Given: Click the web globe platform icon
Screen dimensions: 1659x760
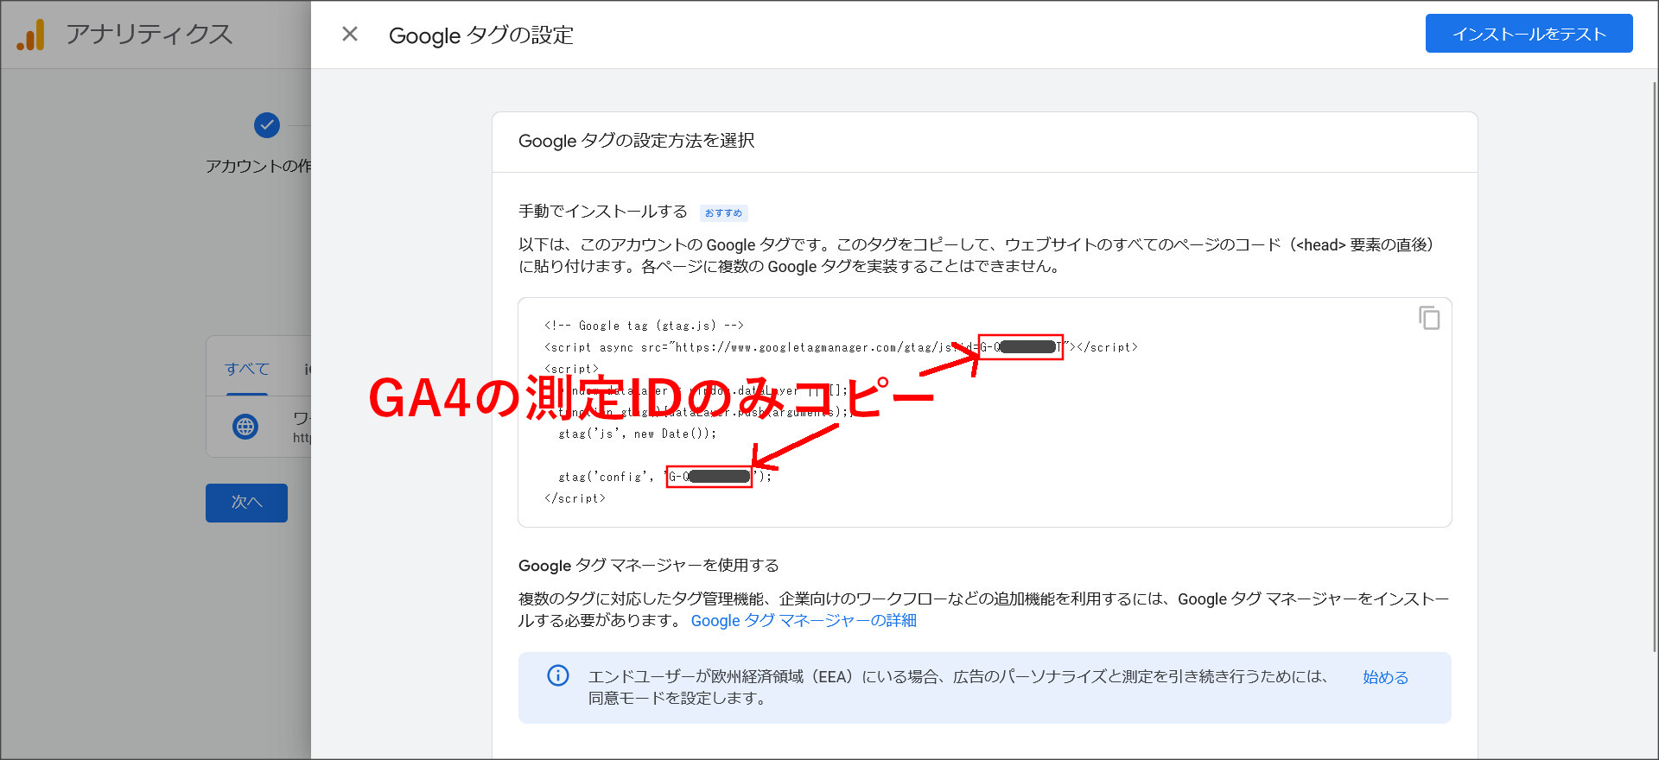Looking at the screenshot, I should pyautogui.click(x=245, y=426).
